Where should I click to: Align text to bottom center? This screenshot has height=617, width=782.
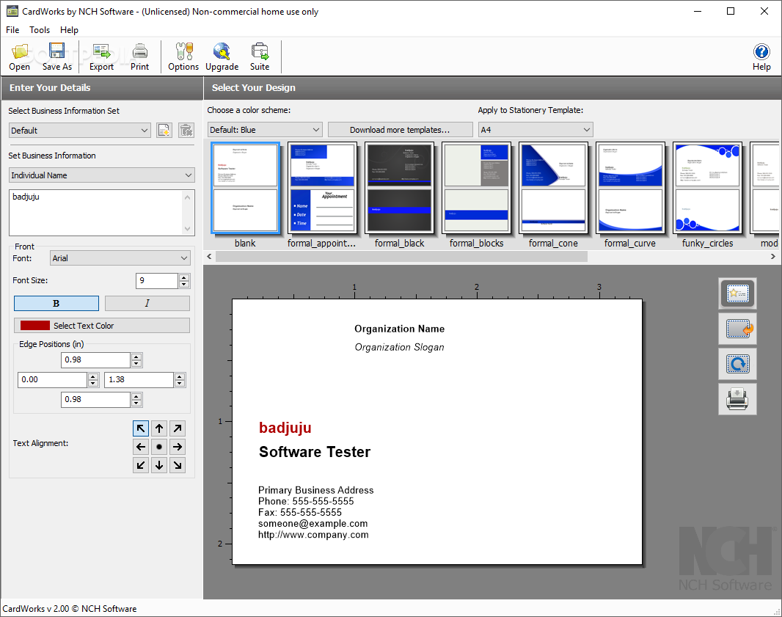pyautogui.click(x=159, y=465)
